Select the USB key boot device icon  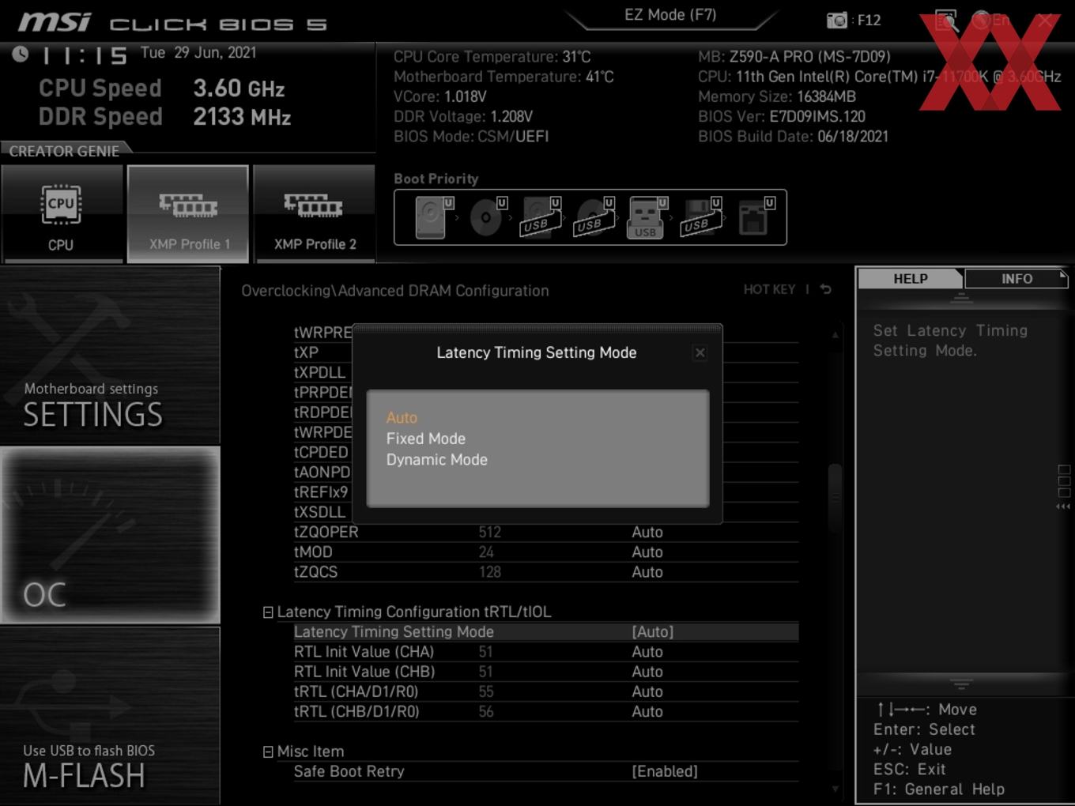coord(647,217)
